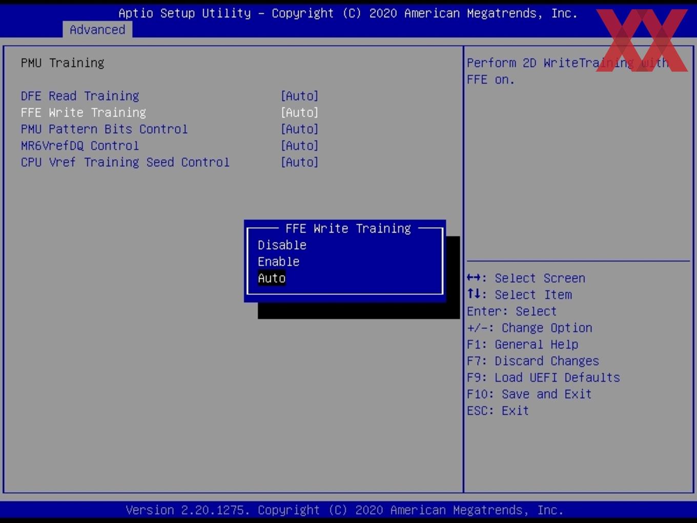Viewport: 697px width, 523px height.
Task: Choose the highlighted Auto option in the popup
Action: click(x=272, y=278)
